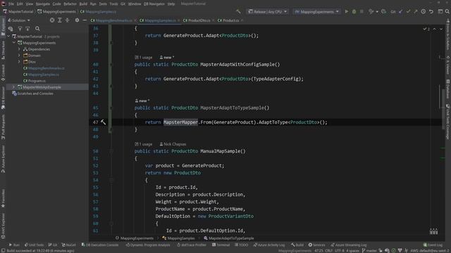Click the Build hammer icon in the toolbar

[x=238, y=12]
